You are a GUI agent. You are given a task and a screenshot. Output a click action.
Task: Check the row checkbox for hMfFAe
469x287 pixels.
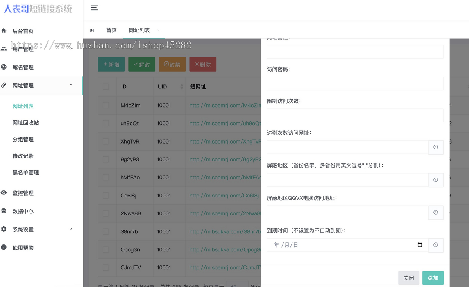[x=106, y=177]
